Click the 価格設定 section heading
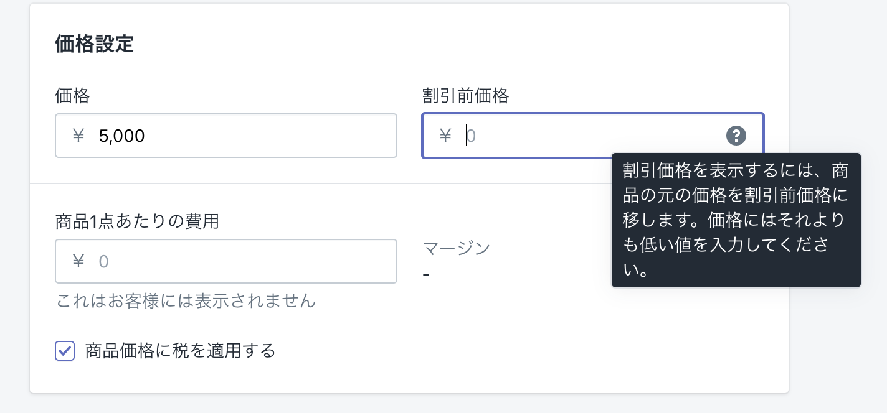Image resolution: width=887 pixels, height=413 pixels. pos(94,45)
